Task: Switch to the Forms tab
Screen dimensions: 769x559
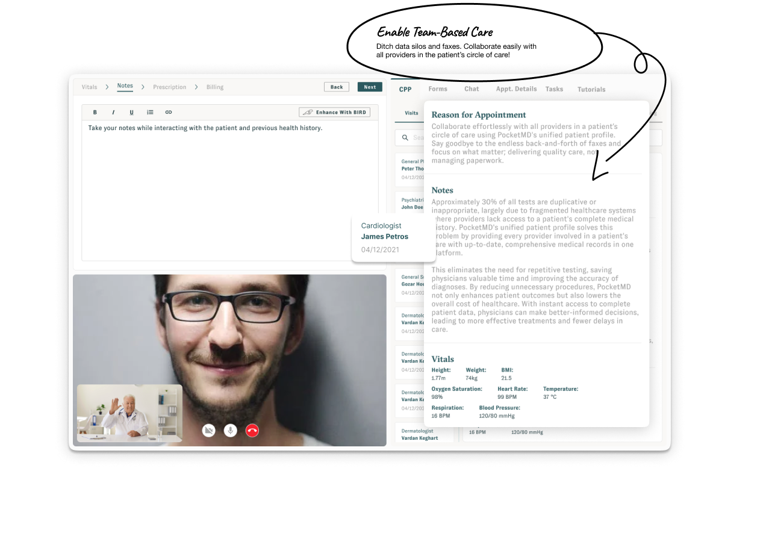Action: click(x=437, y=89)
